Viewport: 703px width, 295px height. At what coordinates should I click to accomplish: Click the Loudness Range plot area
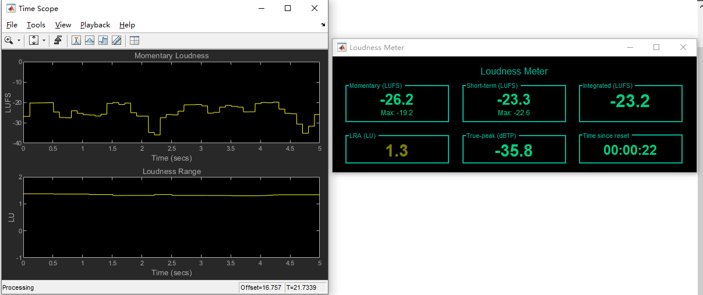click(171, 217)
